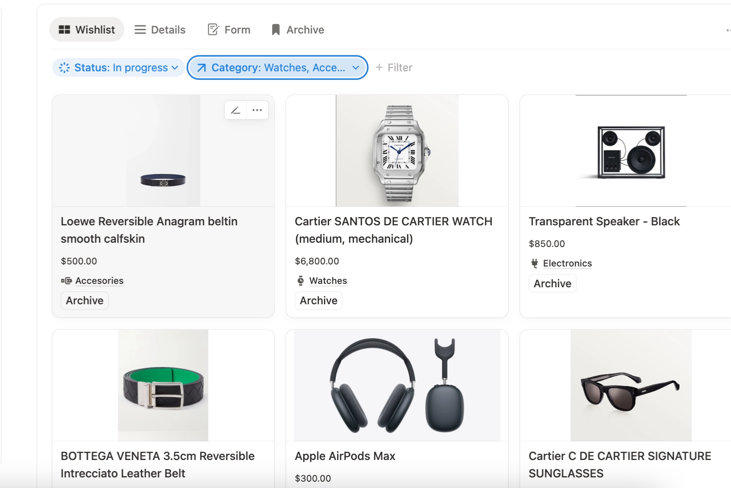Viewport: 731px width, 488px height.
Task: Click the plug icon beside Electronics
Action: coord(535,263)
